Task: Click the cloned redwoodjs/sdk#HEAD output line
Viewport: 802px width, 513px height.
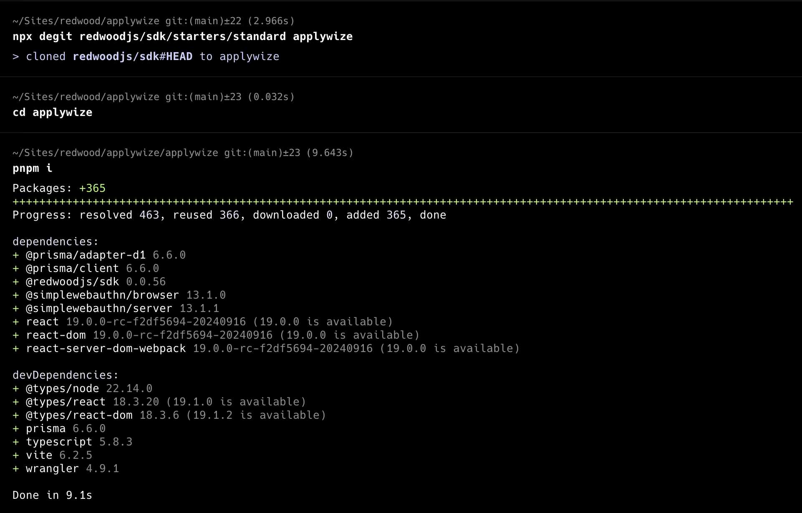Action: point(145,56)
